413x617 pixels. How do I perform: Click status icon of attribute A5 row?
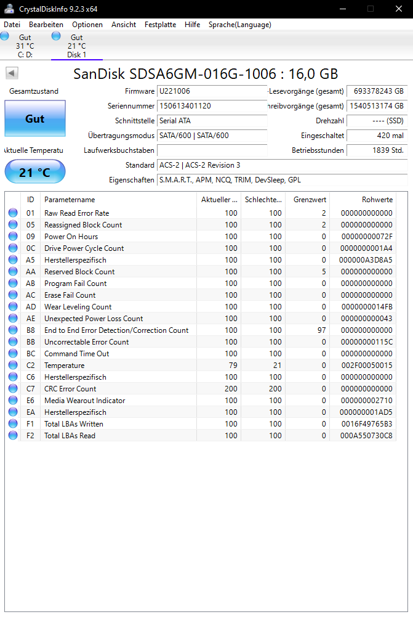(x=13, y=259)
